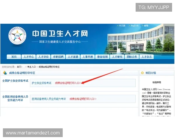This screenshot has height=140, width=175.
Task: Switch to 中文版 language link
Action: point(122,26)
